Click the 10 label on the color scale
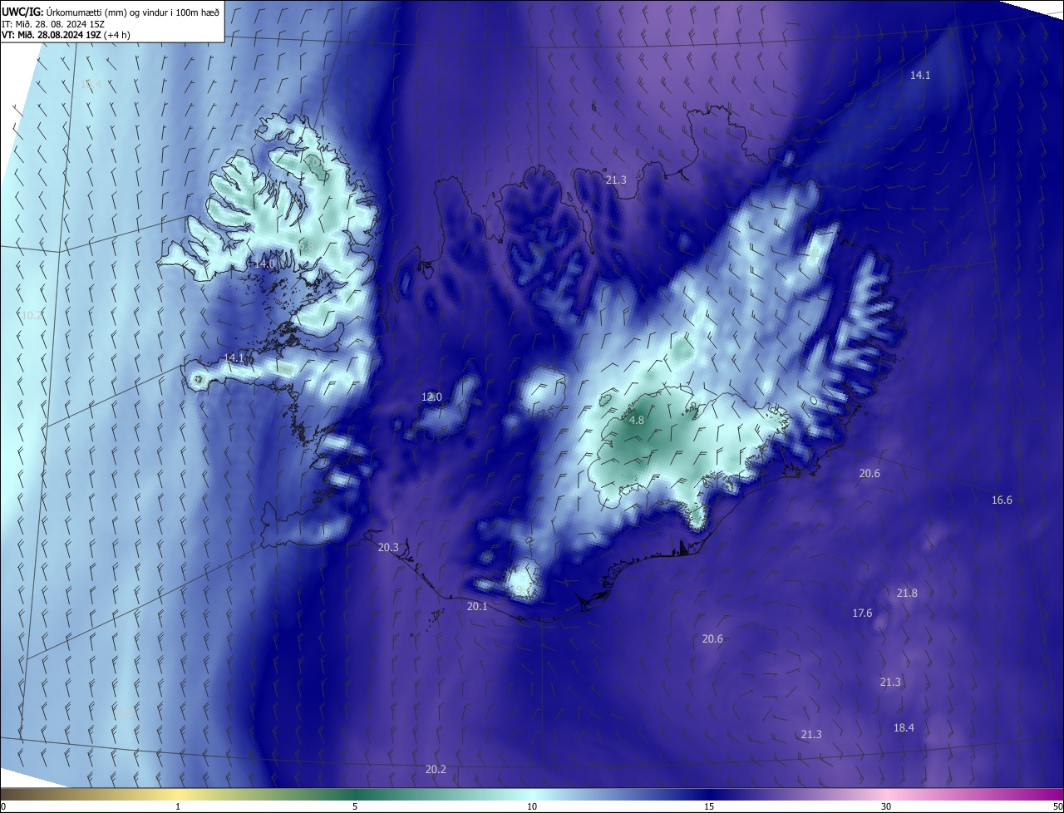This screenshot has width=1064, height=813. 532,806
